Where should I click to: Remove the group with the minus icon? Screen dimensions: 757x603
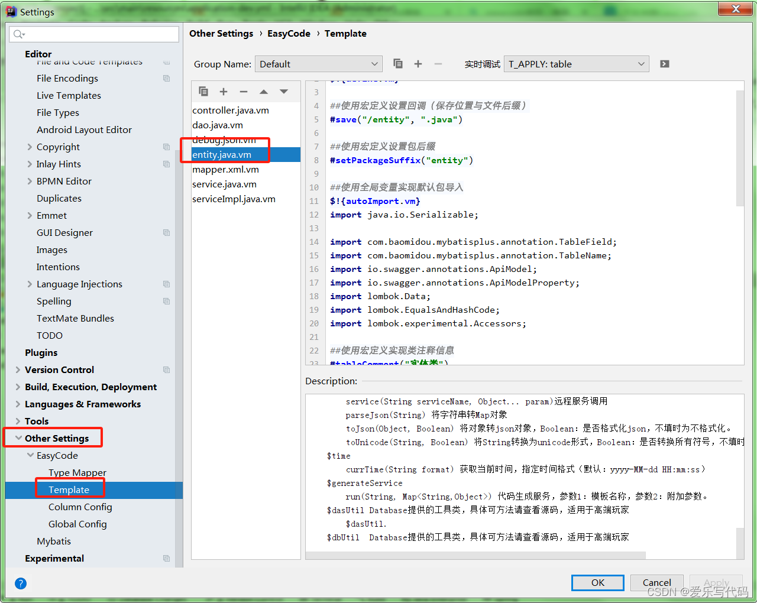tap(438, 64)
